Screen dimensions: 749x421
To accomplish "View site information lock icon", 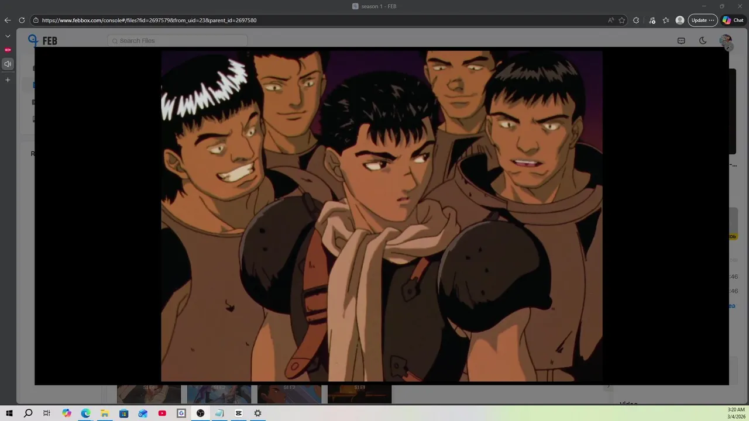I will [x=36, y=20].
